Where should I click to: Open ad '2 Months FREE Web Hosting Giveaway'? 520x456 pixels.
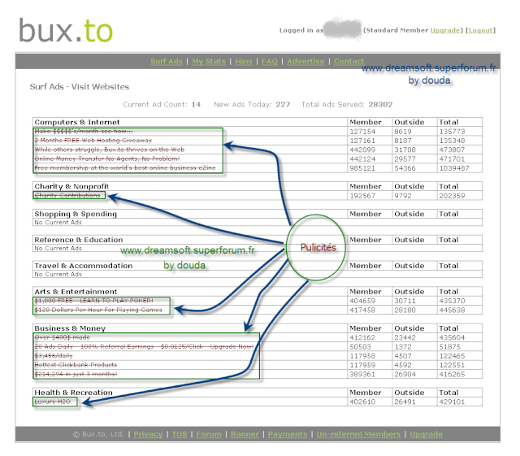click(93, 141)
